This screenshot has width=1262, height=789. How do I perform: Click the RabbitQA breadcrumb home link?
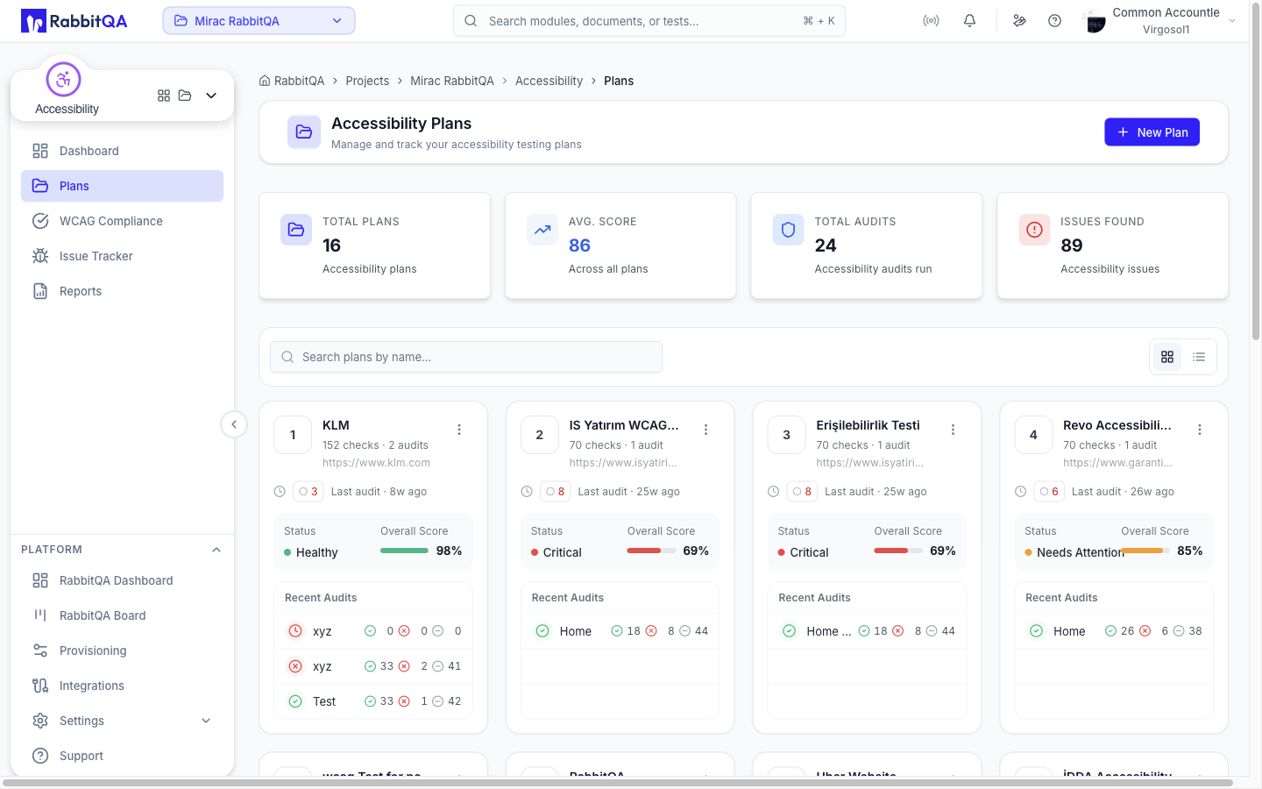[x=292, y=81]
